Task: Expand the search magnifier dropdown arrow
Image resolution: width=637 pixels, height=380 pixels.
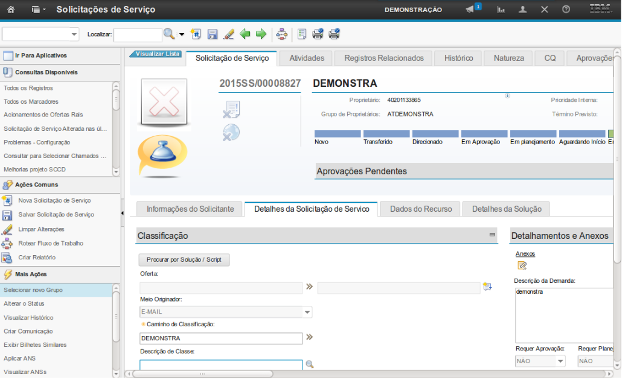Action: [181, 34]
